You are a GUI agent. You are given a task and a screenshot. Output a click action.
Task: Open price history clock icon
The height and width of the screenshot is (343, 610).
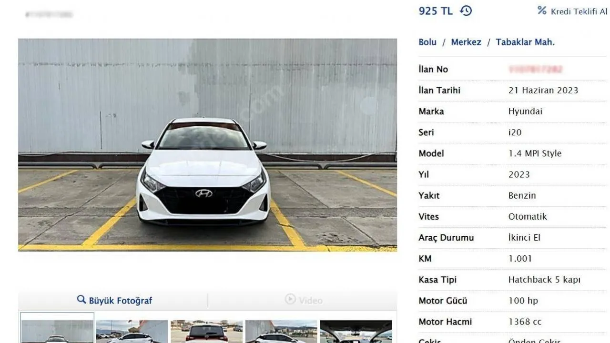click(466, 11)
